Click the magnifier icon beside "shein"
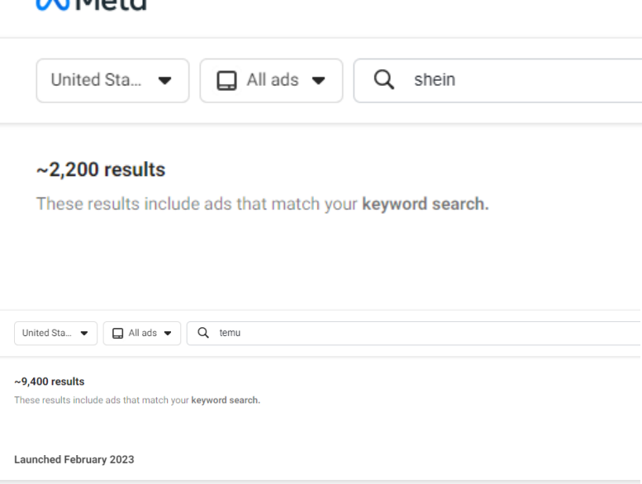This screenshot has width=642, height=484. [383, 80]
